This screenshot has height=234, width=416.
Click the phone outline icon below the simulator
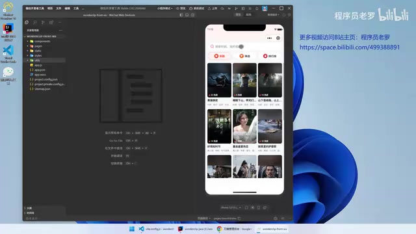coord(259,207)
